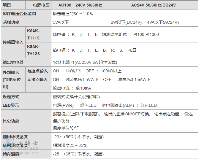
Task: Click the AC24V 50/60Hz/DC24V column header
Action: pyautogui.click(x=153, y=5)
